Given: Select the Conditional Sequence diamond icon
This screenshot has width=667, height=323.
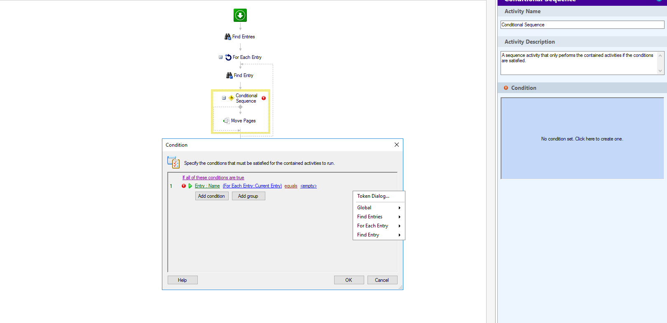Looking at the screenshot, I should point(231,98).
